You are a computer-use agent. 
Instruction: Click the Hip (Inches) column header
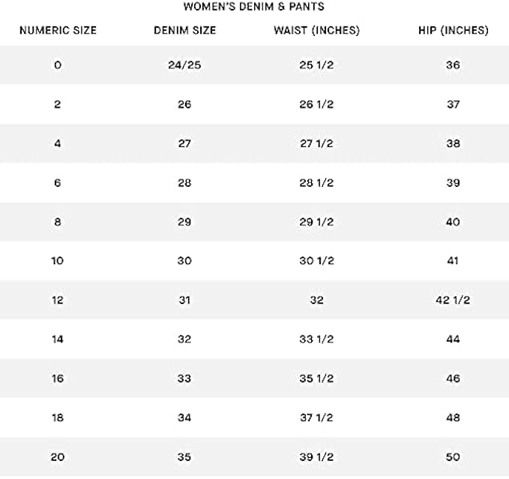pyautogui.click(x=453, y=31)
